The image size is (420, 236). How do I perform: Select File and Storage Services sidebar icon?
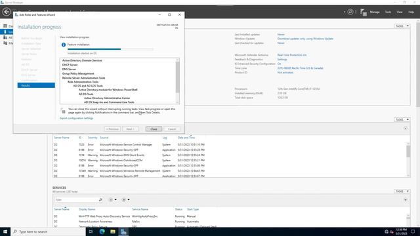click(5, 43)
